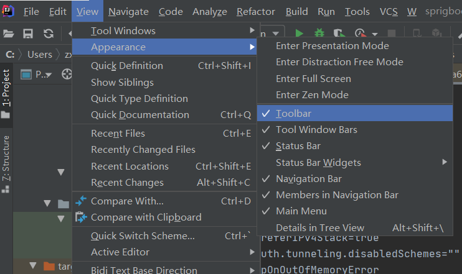Open the Navigate menu
Image resolution: width=462 pixels, height=274 pixels.
pyautogui.click(x=128, y=12)
